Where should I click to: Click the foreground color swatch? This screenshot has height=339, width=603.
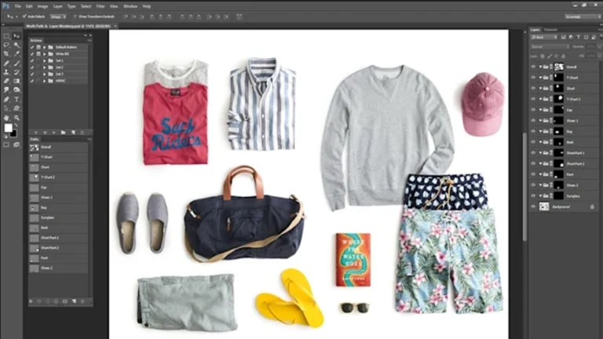pos(8,128)
